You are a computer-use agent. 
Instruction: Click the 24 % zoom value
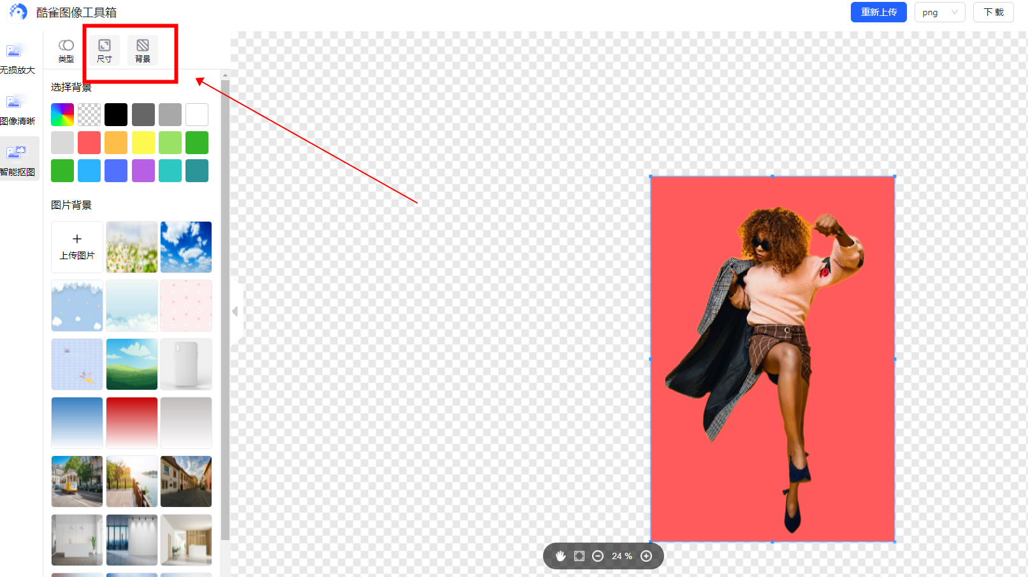pos(622,556)
